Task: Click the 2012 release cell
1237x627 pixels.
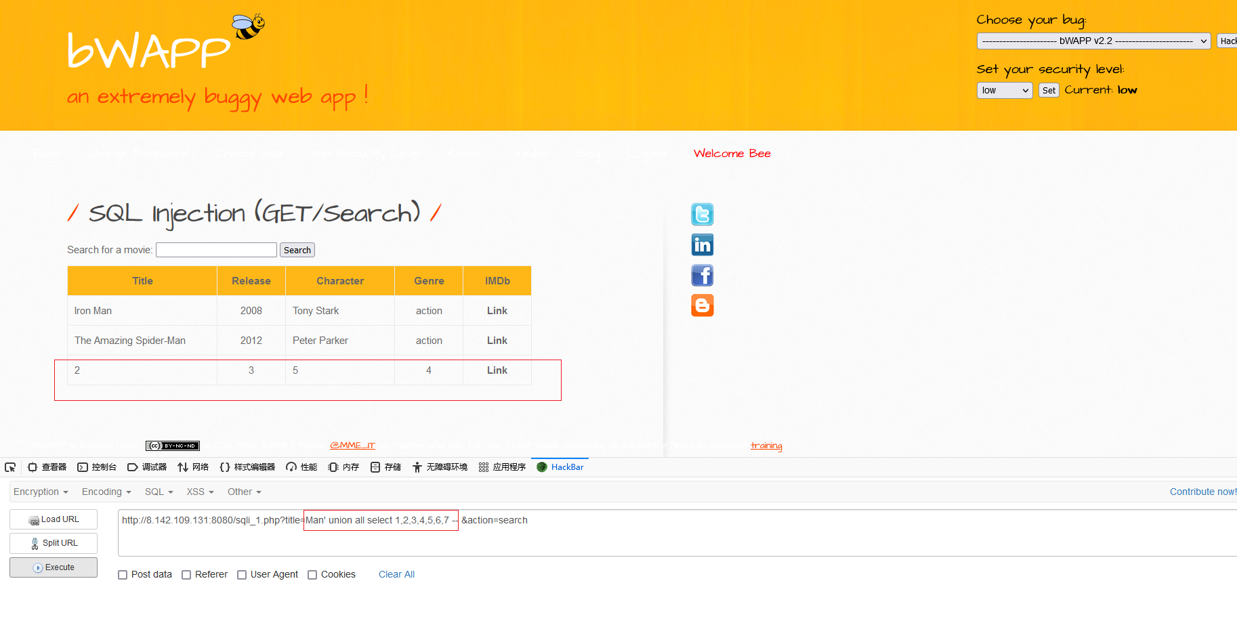Action: pos(251,341)
